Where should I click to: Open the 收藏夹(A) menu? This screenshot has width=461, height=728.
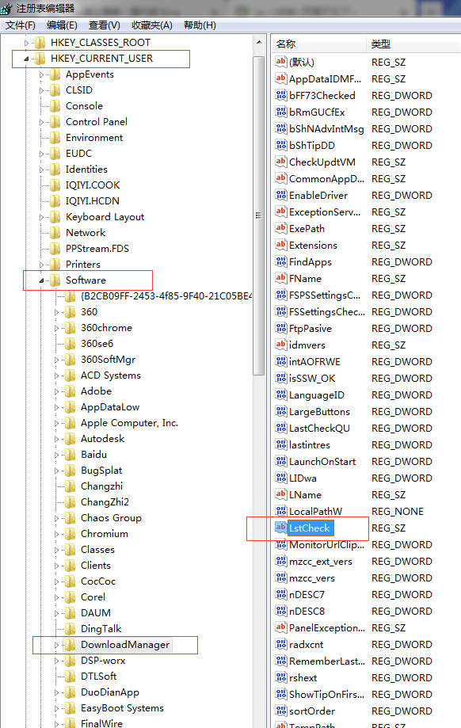pyautogui.click(x=152, y=25)
